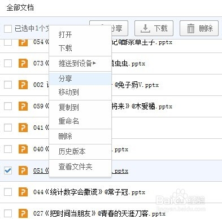The image size is (222, 219).
Task: Click file name ending 虫虫.pptx
Action: 128,64
